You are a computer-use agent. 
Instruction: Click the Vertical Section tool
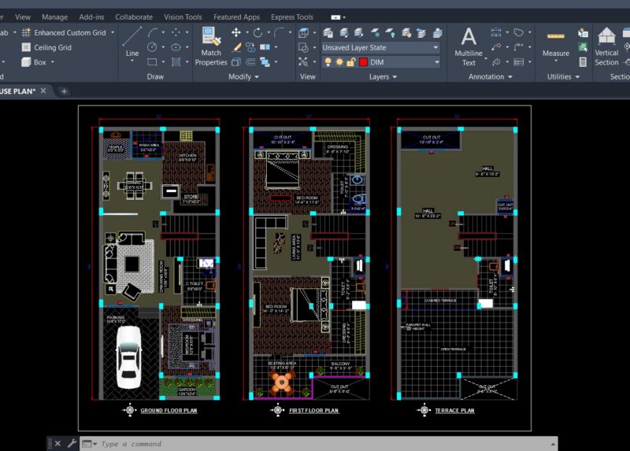[606, 46]
